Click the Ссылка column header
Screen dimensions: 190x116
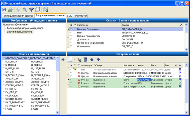150,25
